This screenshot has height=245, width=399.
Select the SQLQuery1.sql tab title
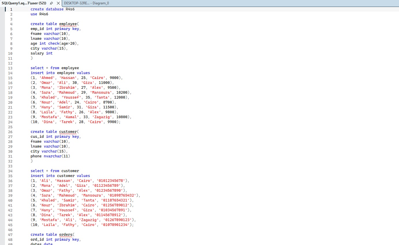tap(24, 3)
